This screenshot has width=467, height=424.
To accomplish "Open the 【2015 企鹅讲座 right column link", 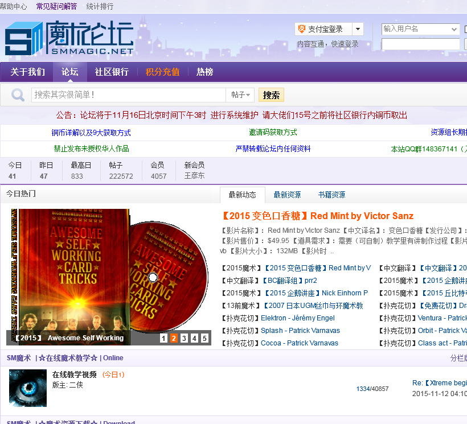I will [444, 281].
